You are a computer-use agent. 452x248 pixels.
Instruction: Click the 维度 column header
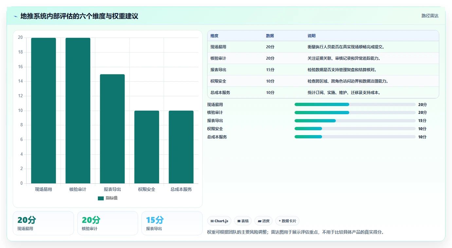tap(214, 36)
